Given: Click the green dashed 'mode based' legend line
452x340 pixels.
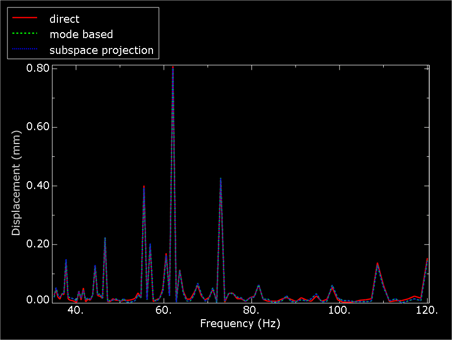Looking at the screenshot, I should point(25,35).
